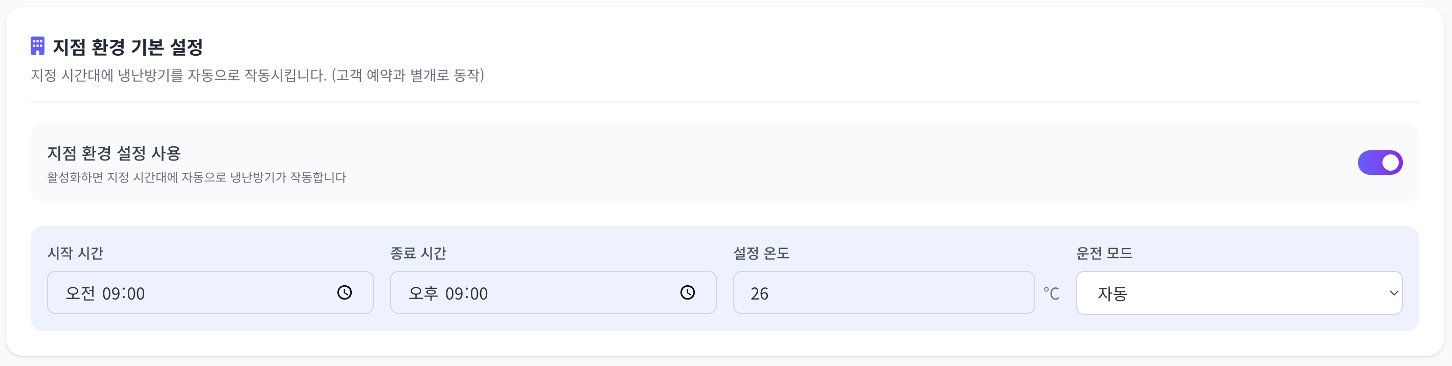
Task: Click the 운전 모드 column label
Action: click(x=1104, y=253)
